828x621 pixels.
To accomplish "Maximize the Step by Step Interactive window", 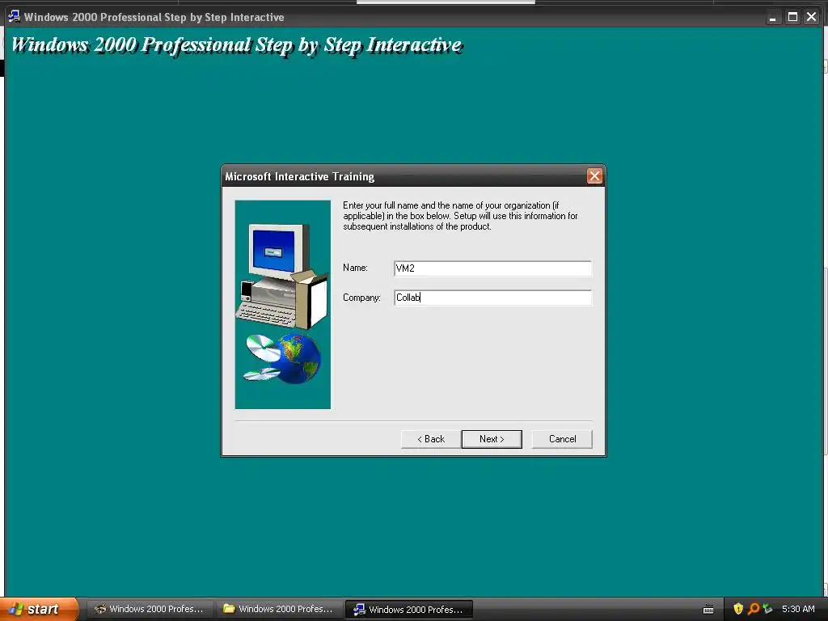I will [792, 18].
